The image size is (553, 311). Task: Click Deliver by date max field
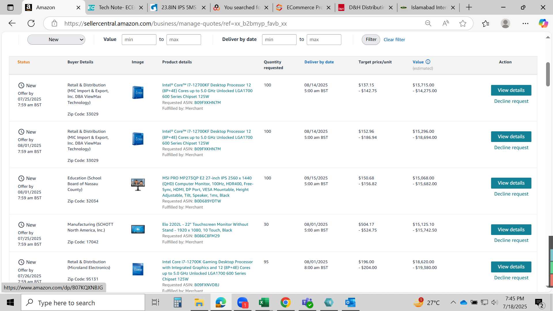pos(324,39)
